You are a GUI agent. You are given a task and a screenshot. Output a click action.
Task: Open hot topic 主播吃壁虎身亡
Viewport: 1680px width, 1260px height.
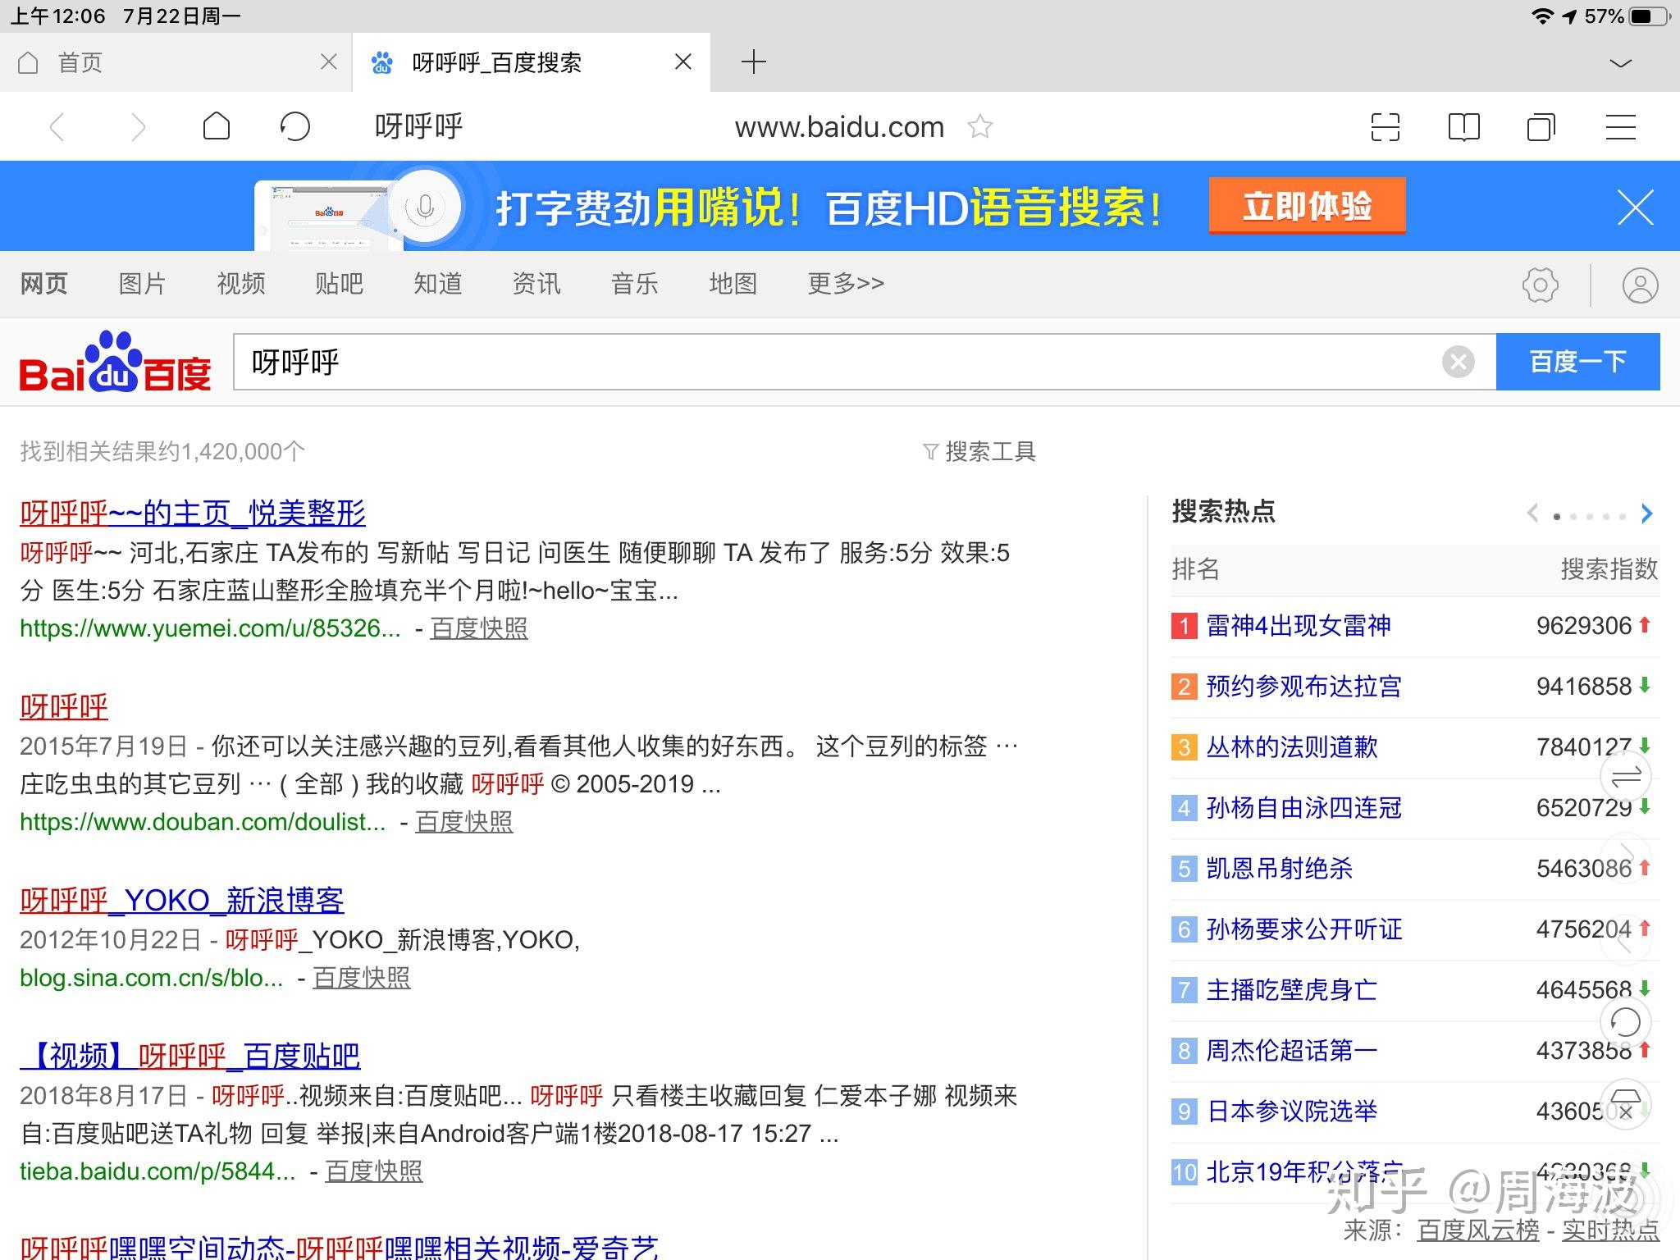1292,990
